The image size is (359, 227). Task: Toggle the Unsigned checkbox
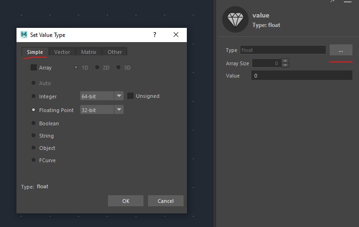coord(131,96)
